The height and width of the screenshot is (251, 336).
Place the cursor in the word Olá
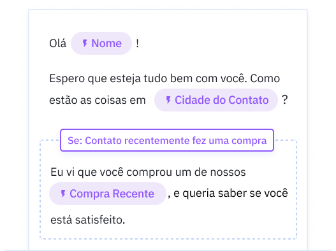point(57,43)
